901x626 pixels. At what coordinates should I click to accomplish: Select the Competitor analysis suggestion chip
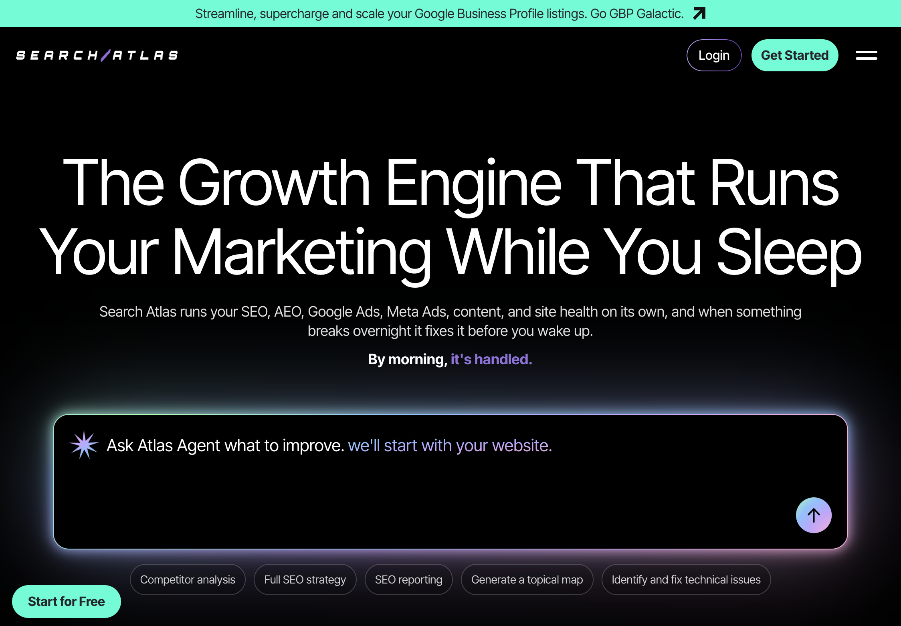[x=188, y=580]
